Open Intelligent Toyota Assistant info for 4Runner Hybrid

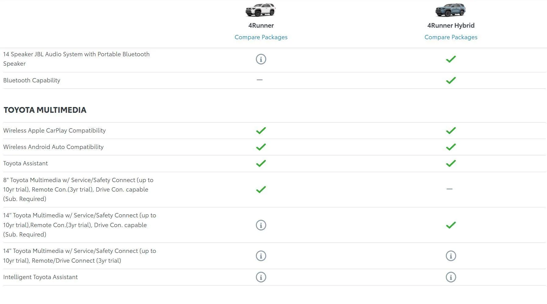point(451,277)
